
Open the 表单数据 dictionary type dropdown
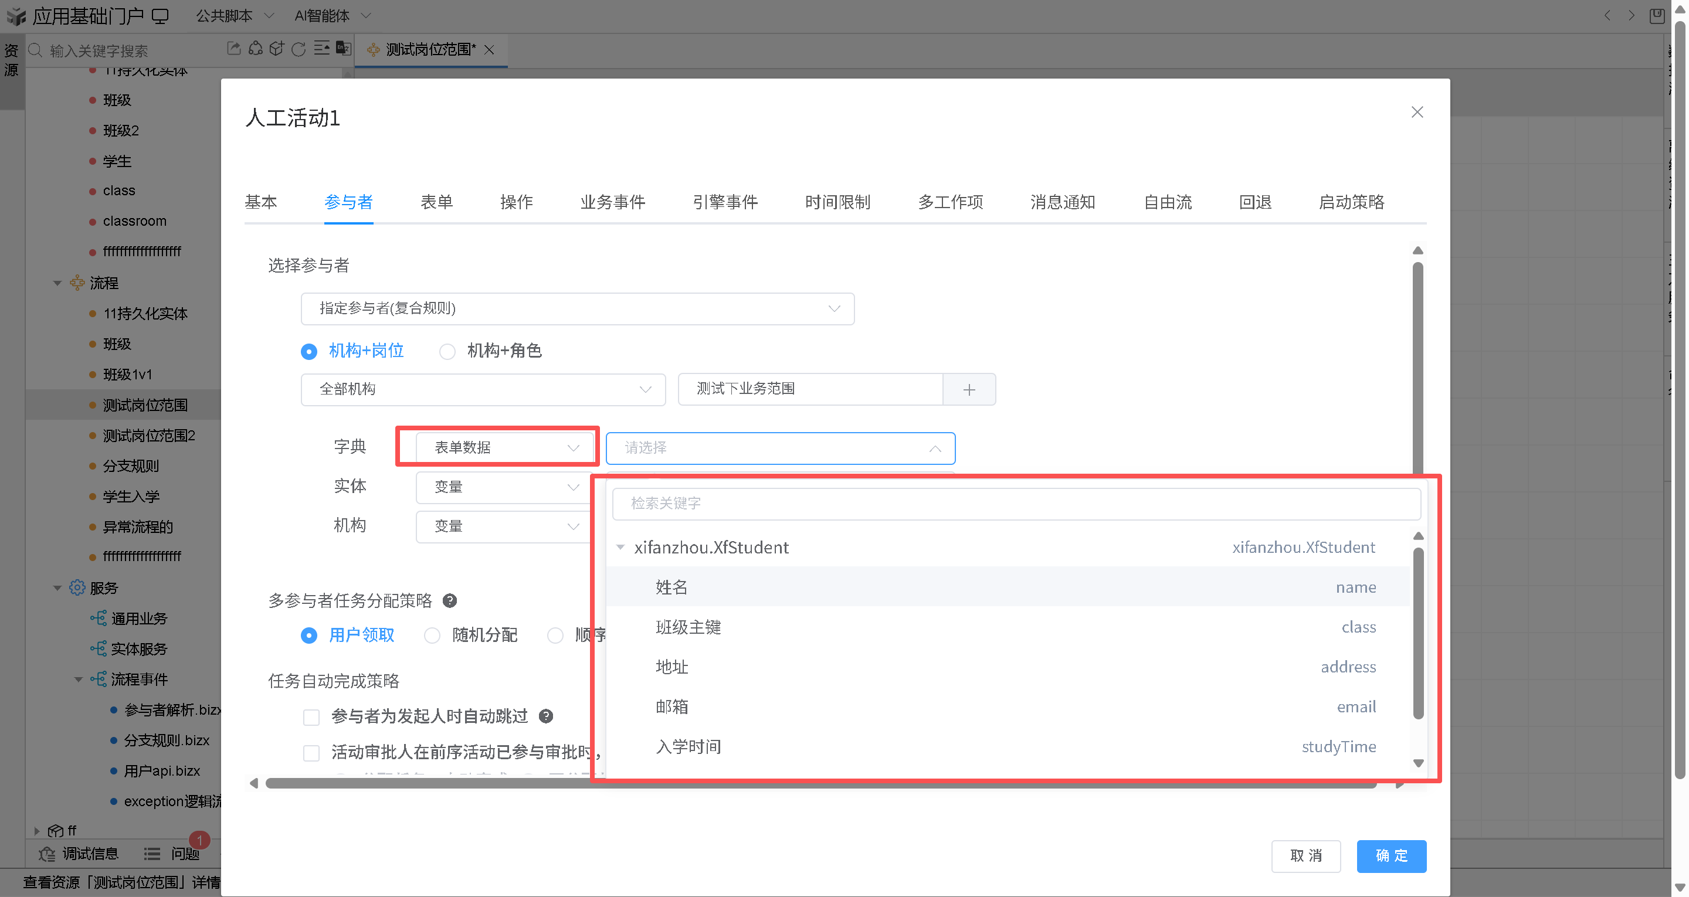pyautogui.click(x=506, y=448)
